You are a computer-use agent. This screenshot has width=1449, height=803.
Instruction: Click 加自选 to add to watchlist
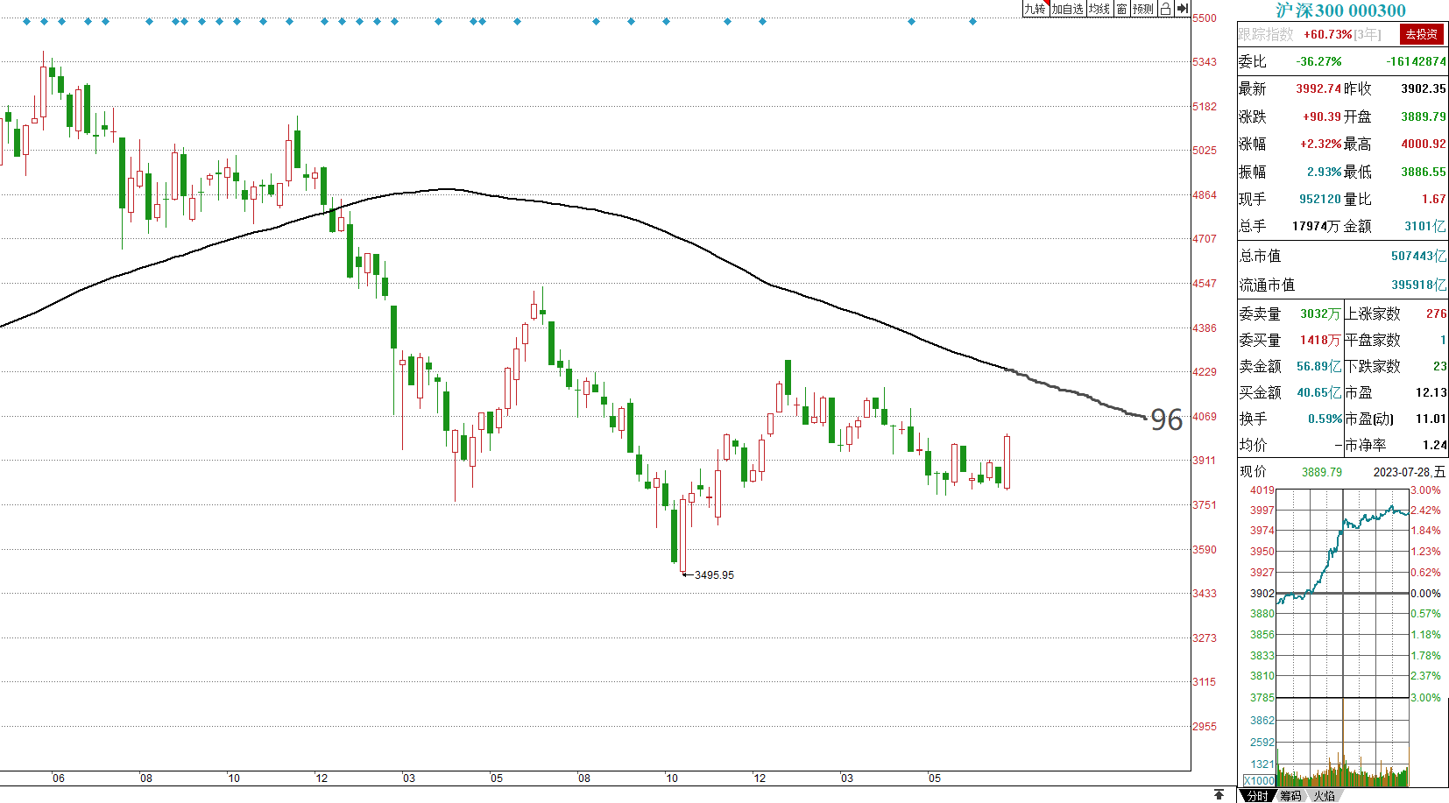1068,9
